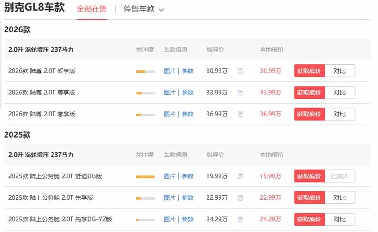Expand the 停售车款 dropdown
This screenshot has height=232, width=378.
139,9
